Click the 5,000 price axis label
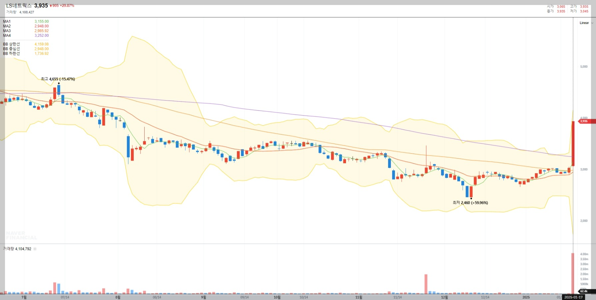This screenshot has width=596, height=300. 584,67
